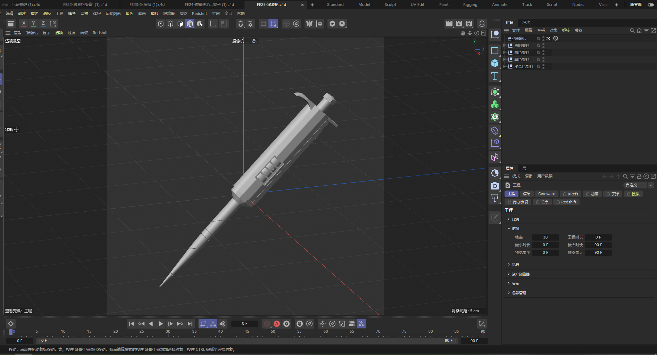Expand the 执行 section
The height and width of the screenshot is (355, 657).
[509, 265]
